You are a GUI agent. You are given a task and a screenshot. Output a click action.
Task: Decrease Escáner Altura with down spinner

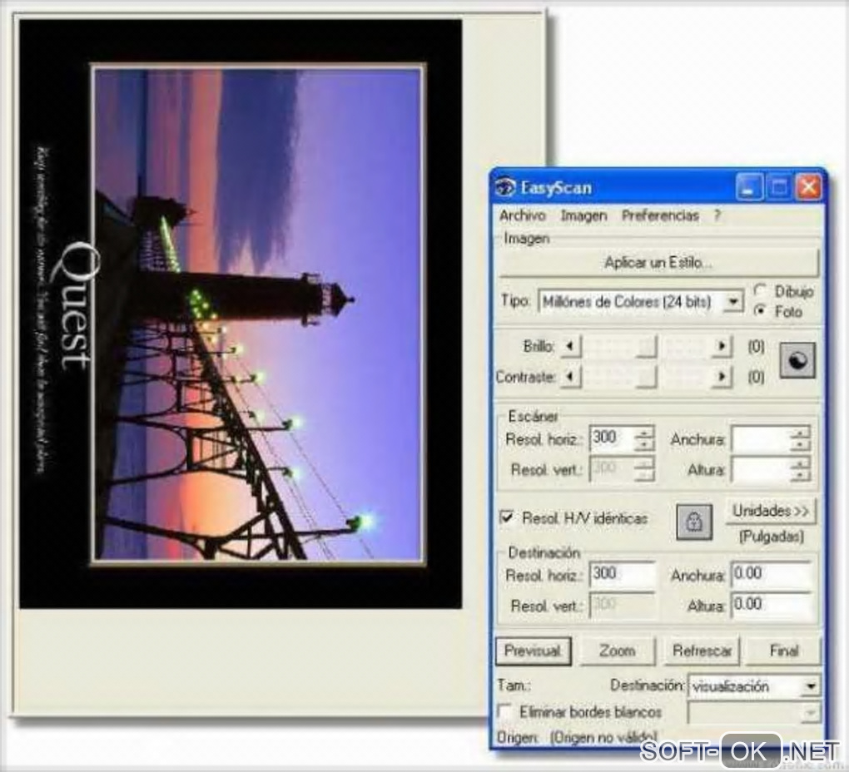pyautogui.click(x=800, y=476)
